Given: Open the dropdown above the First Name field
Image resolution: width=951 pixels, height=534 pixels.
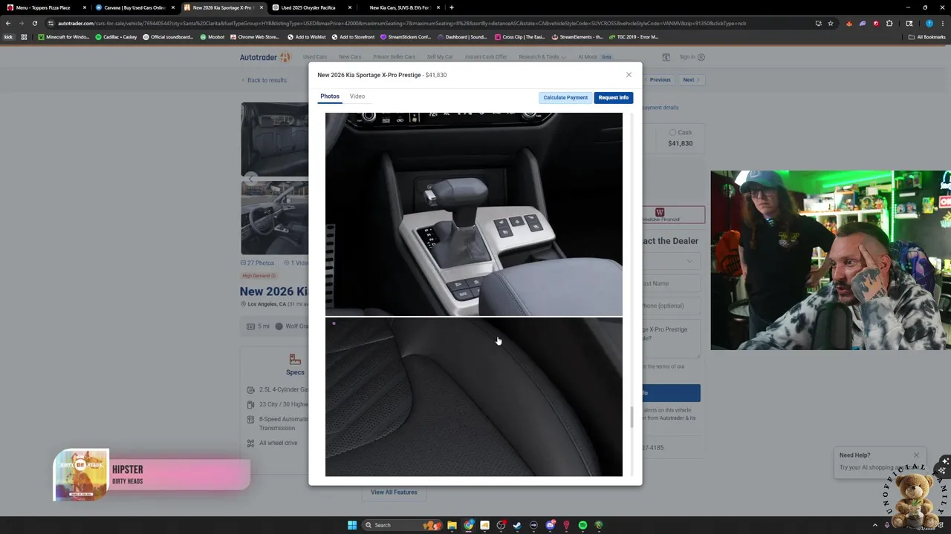Looking at the screenshot, I should click(x=671, y=261).
